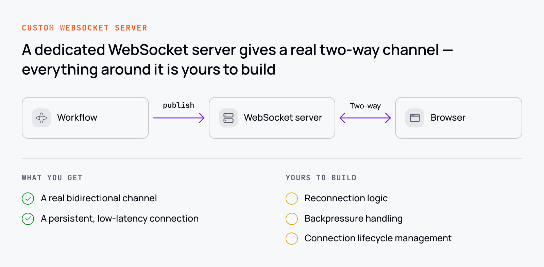544x267 pixels.
Task: Click the green check beside low-latency connection
Action: pos(28,219)
